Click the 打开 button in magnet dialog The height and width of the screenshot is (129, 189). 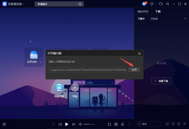point(135,70)
